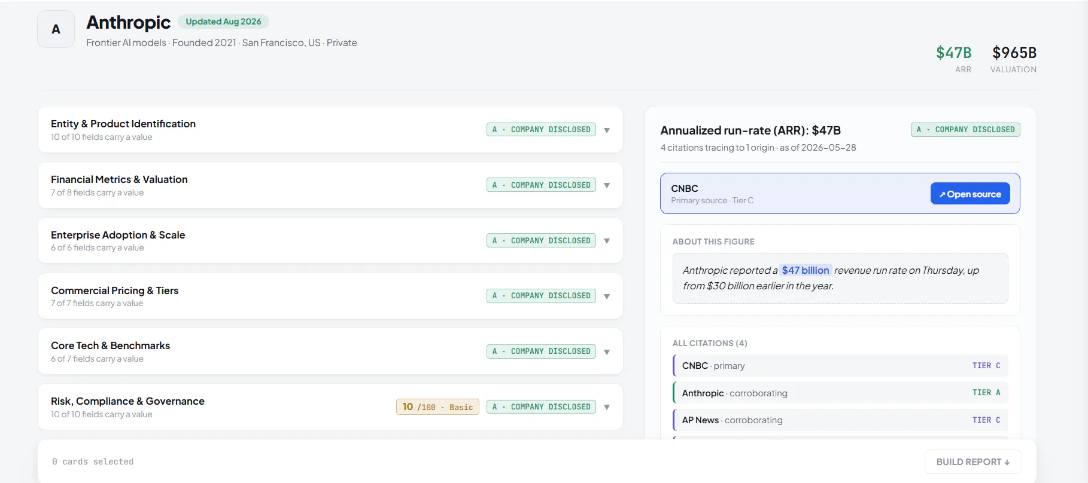Click the BUILD REPORT button

[973, 461]
